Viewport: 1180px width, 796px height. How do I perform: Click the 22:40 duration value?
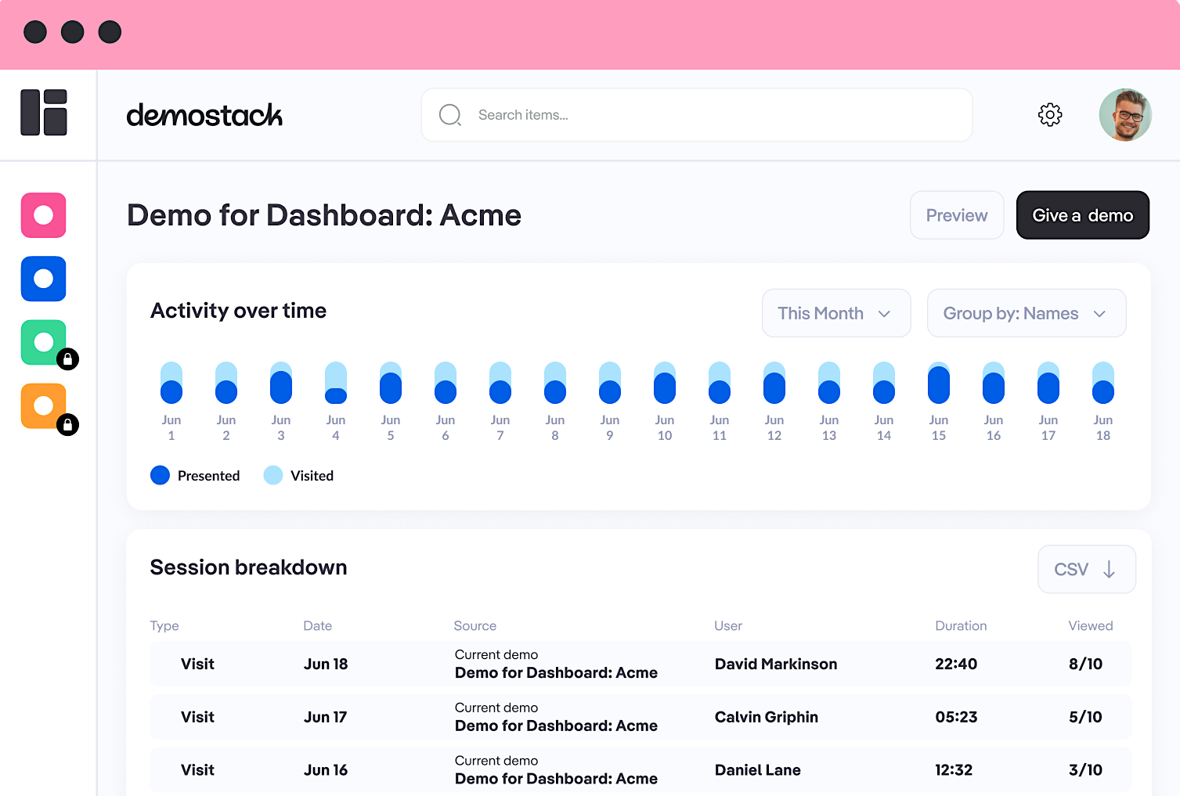pos(956,664)
